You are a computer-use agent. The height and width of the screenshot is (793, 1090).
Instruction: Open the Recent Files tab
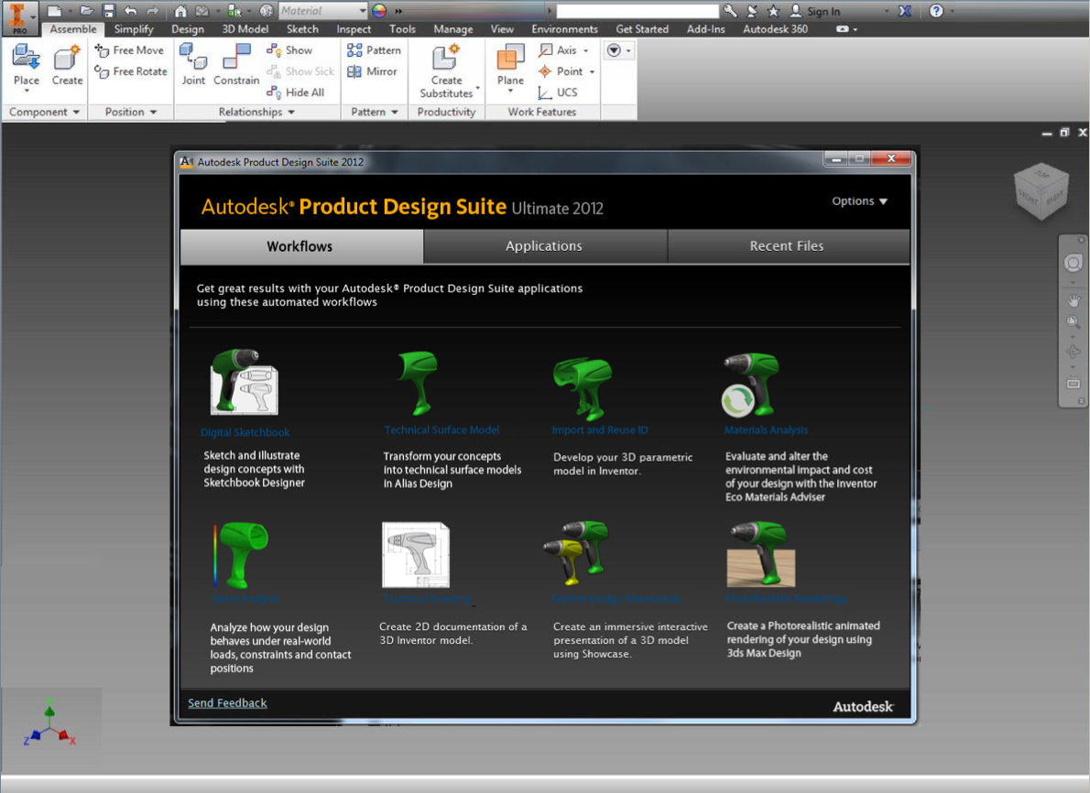click(x=786, y=246)
